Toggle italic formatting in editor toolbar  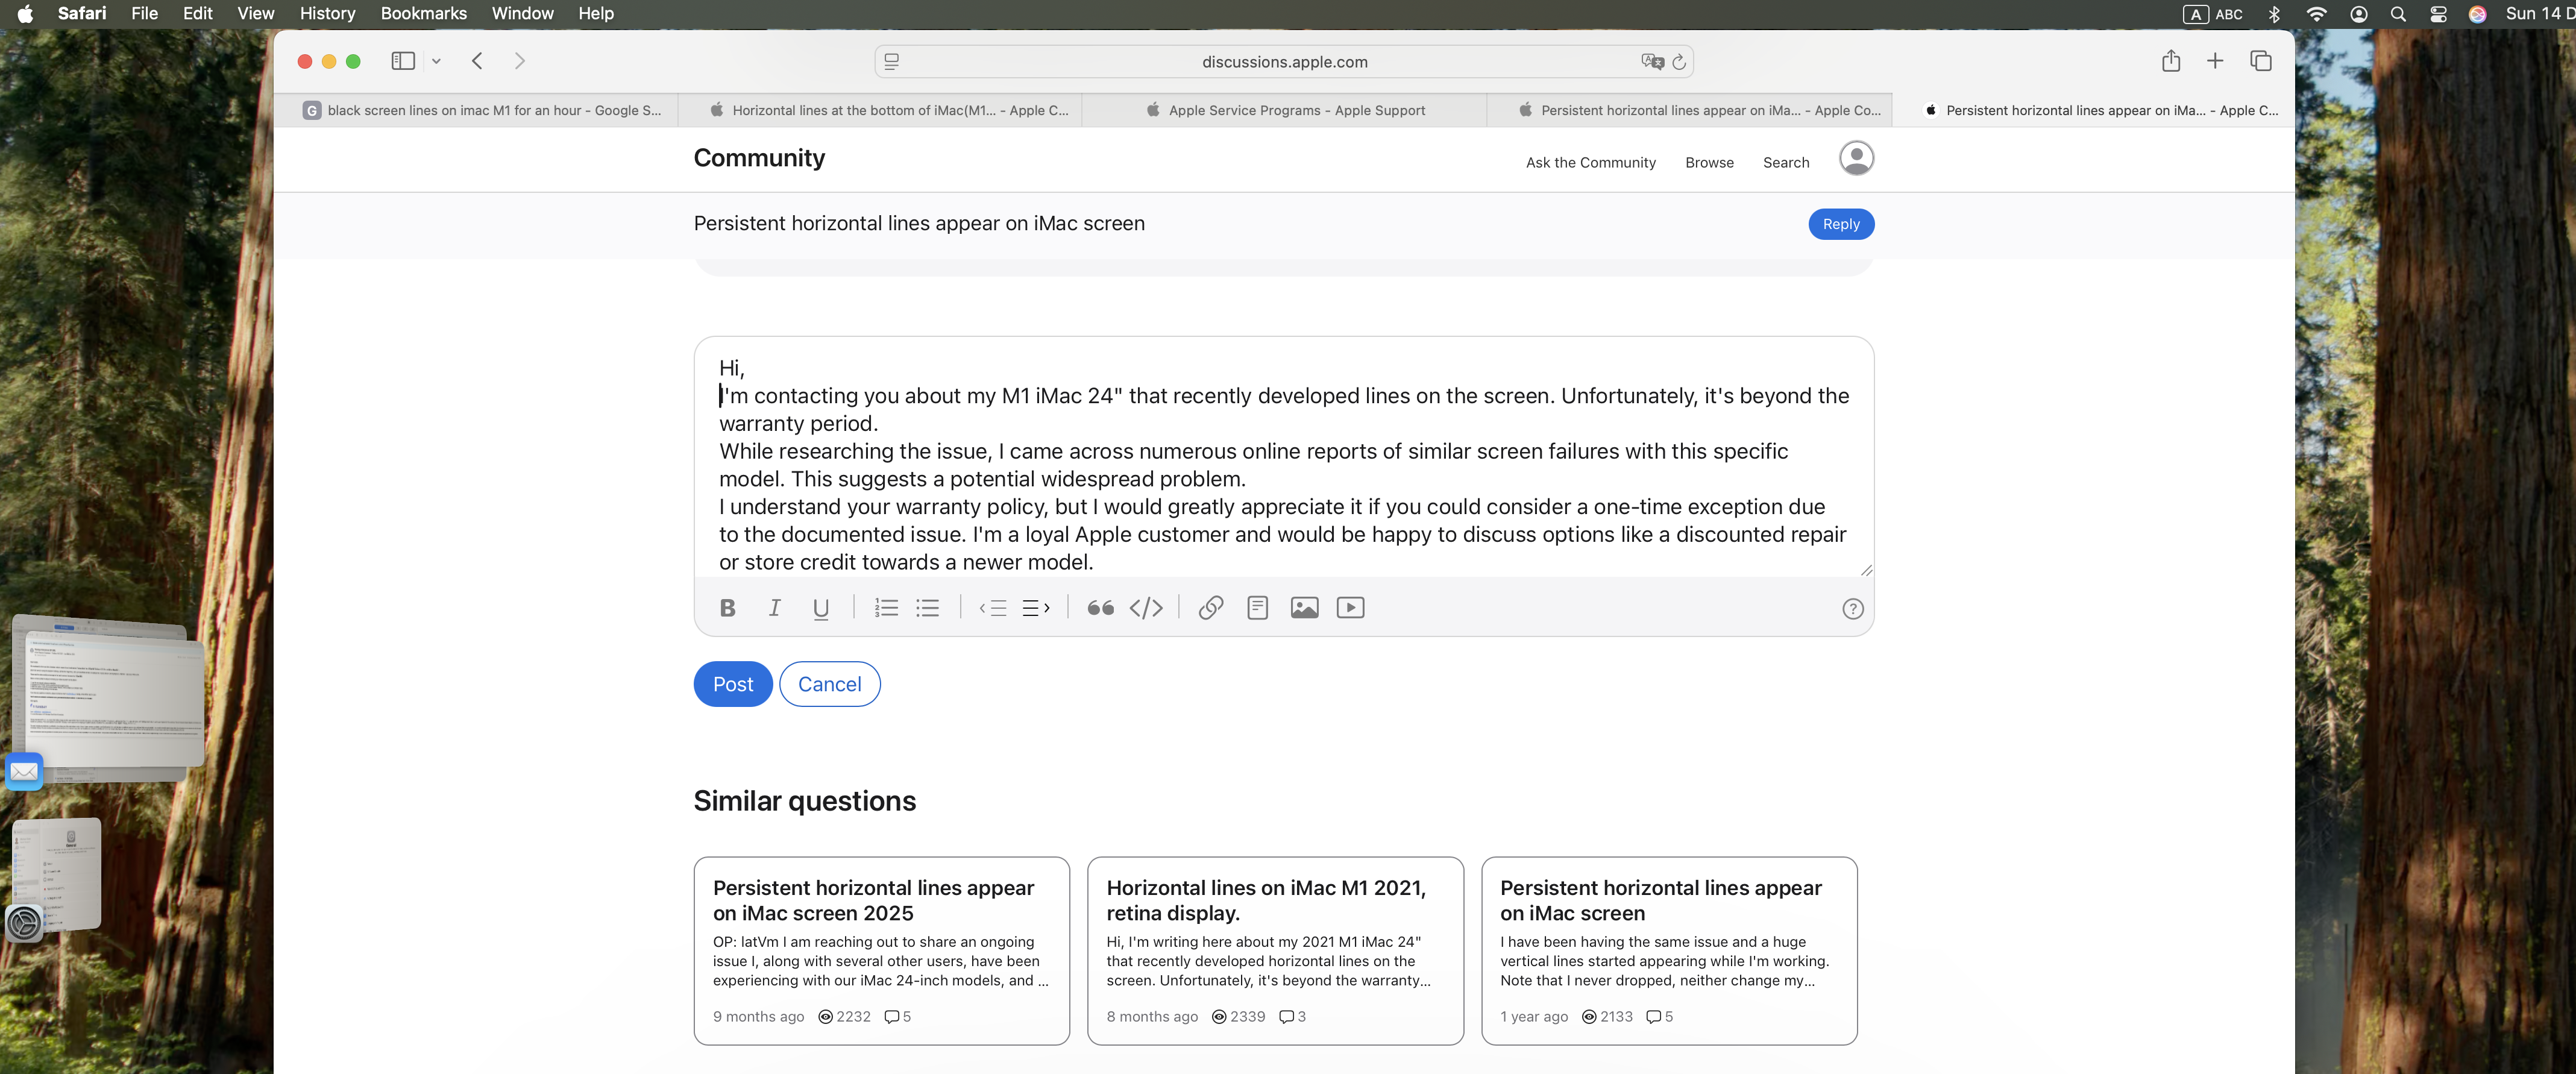pyautogui.click(x=774, y=608)
